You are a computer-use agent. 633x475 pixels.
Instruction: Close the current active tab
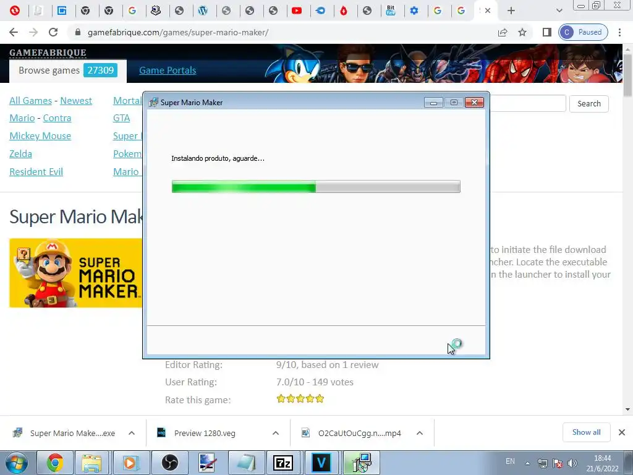coord(488,11)
